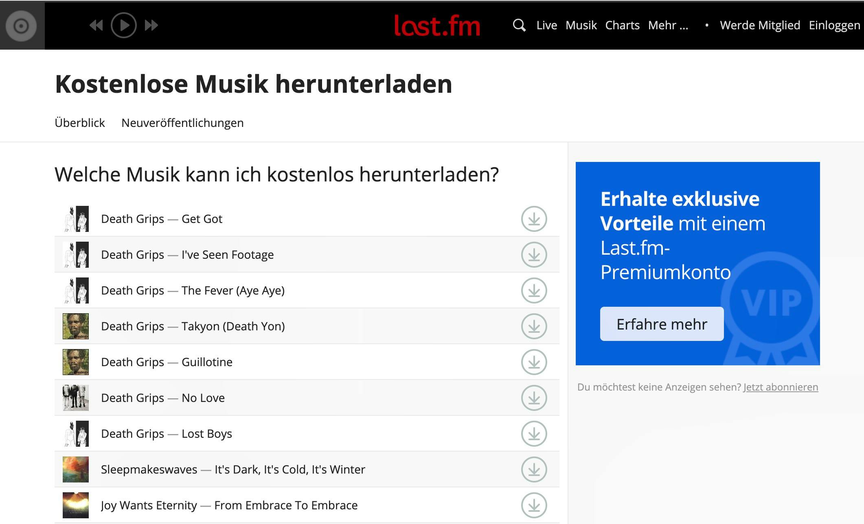Download the song I've Seen Footage
Image resolution: width=864 pixels, height=524 pixels.
534,255
